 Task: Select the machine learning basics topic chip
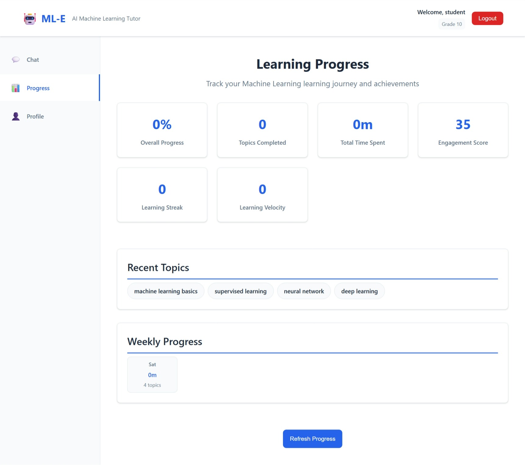[x=166, y=291]
